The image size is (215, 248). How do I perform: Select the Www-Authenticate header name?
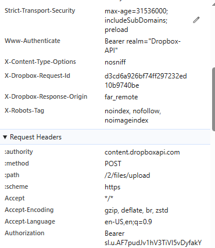33,41
